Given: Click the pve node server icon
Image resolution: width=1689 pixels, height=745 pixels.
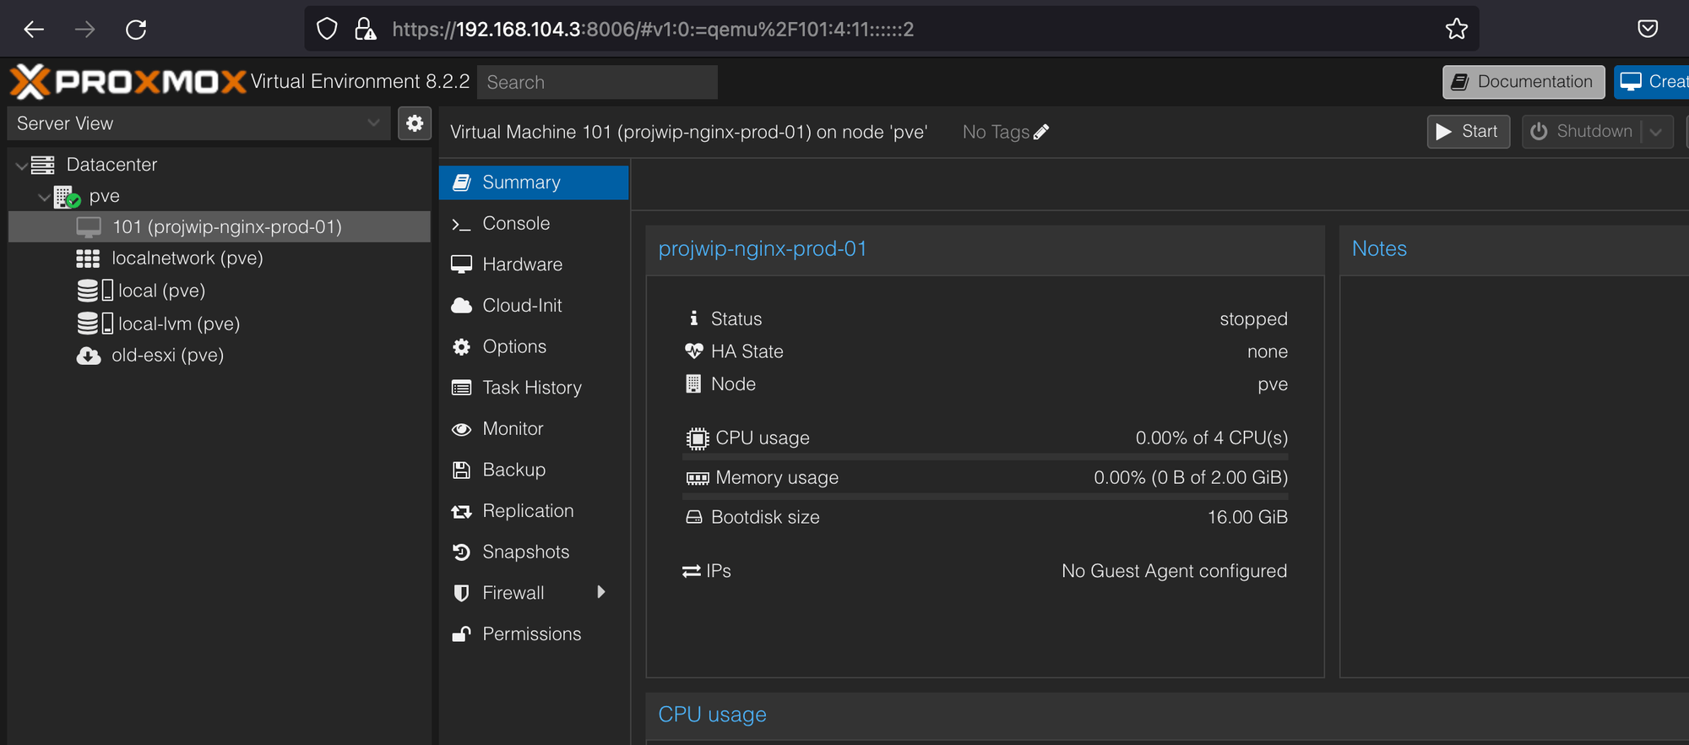Looking at the screenshot, I should 67,197.
